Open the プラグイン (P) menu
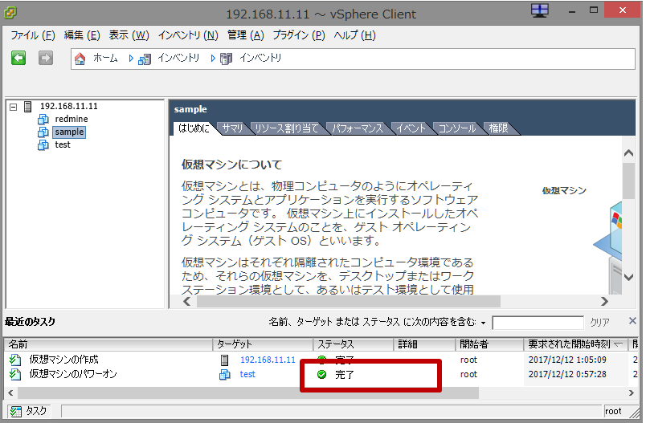646x423 pixels. point(299,35)
